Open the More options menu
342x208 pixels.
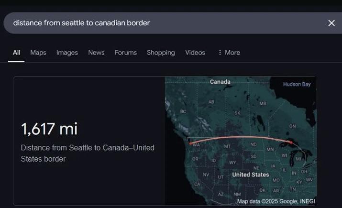coord(229,53)
